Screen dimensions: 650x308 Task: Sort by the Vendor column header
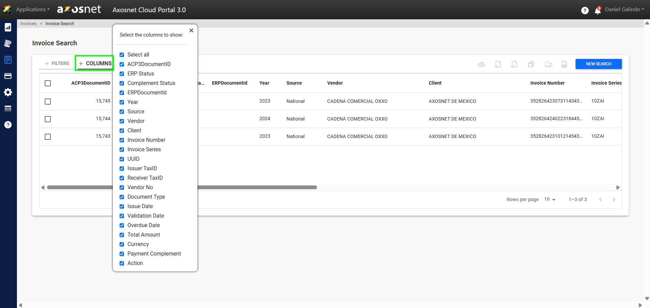[x=335, y=83]
